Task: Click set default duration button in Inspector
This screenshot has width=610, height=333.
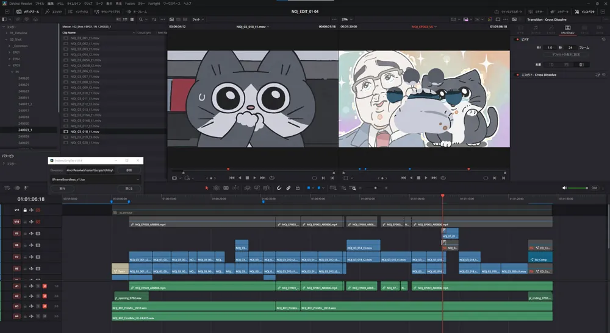Action: click(x=565, y=54)
